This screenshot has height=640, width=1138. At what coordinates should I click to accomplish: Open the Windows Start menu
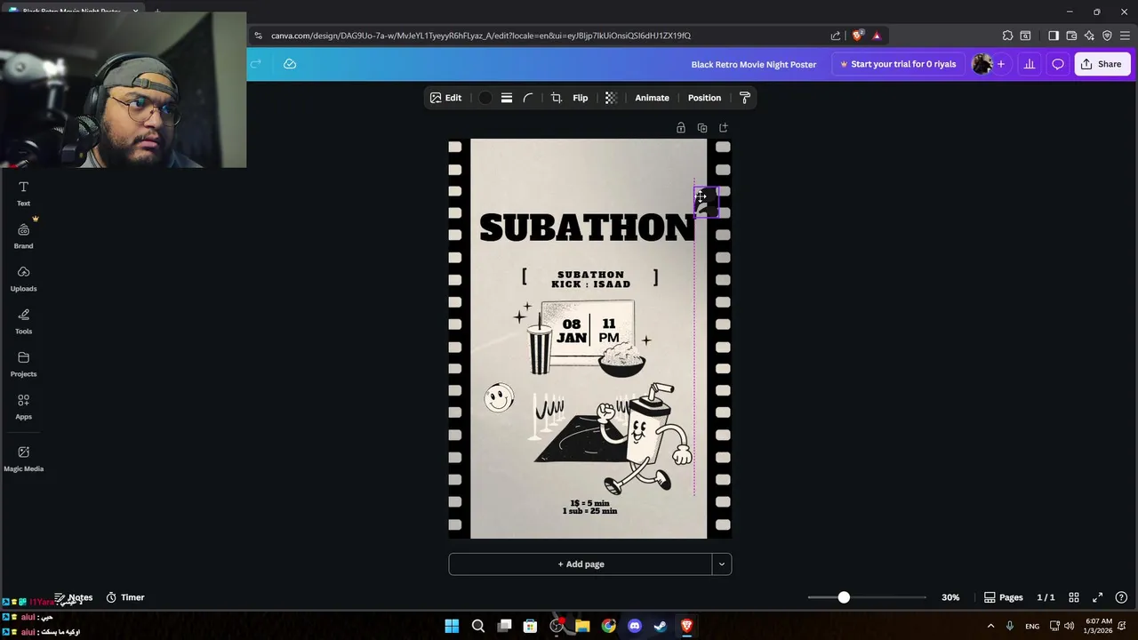coord(452,626)
